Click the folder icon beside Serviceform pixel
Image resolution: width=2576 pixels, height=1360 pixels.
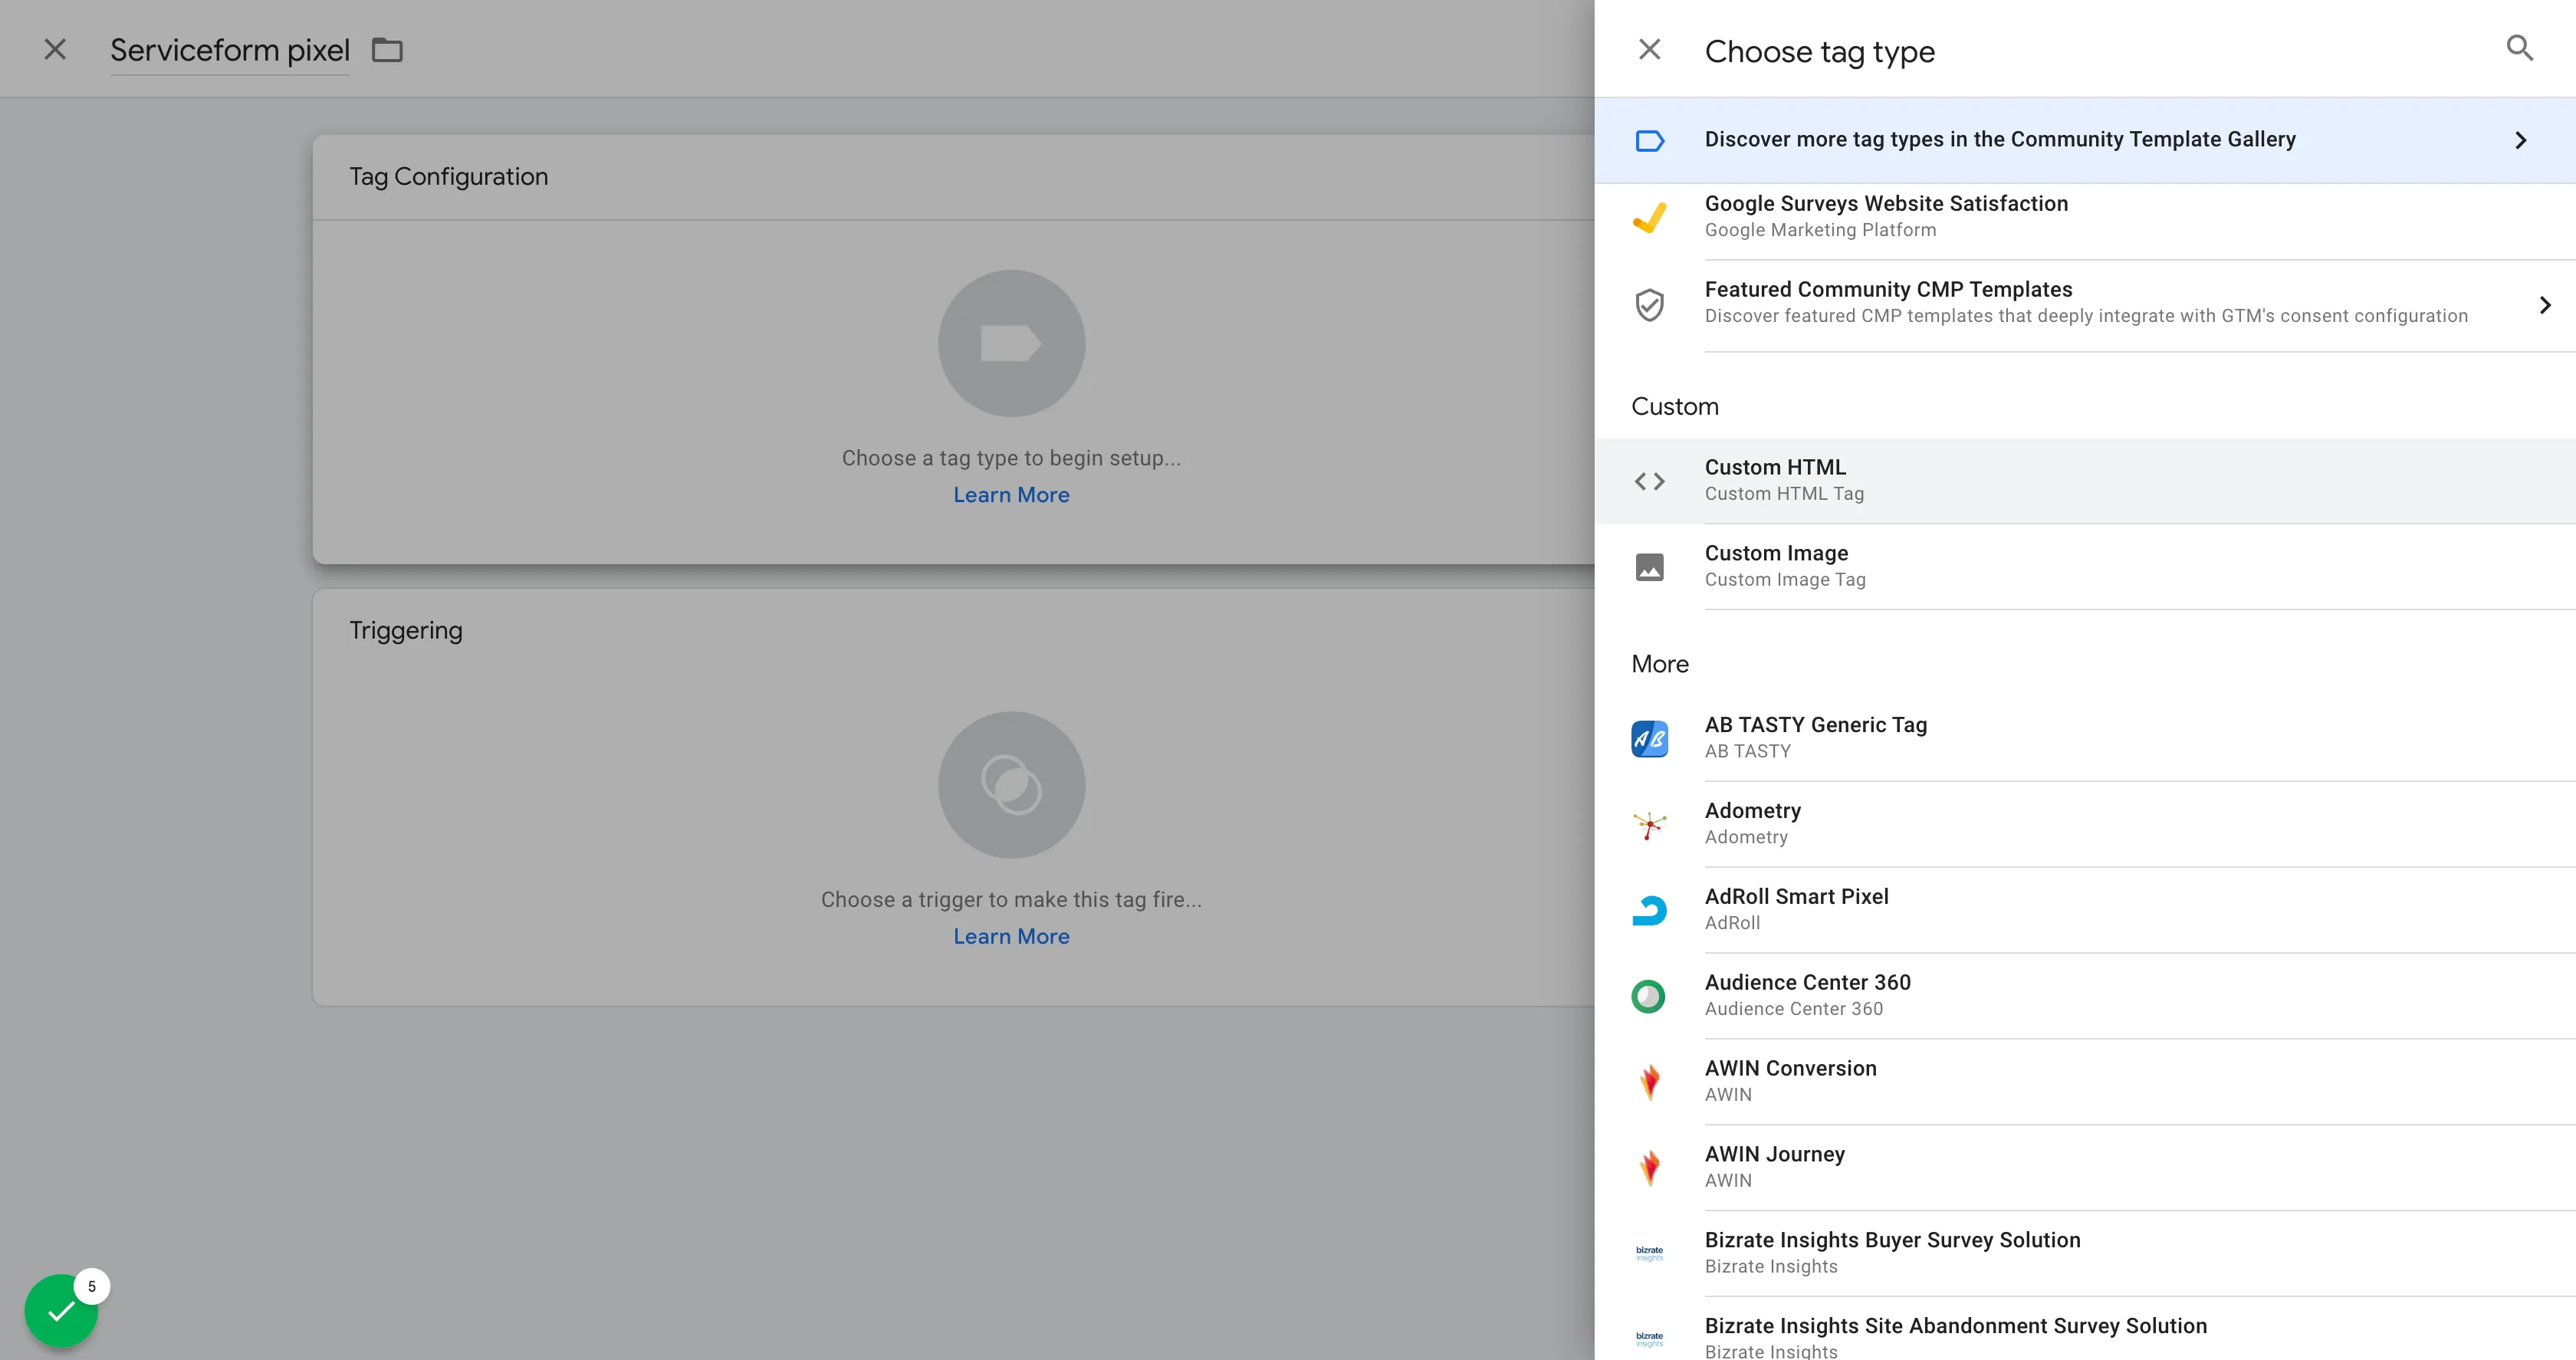click(387, 50)
